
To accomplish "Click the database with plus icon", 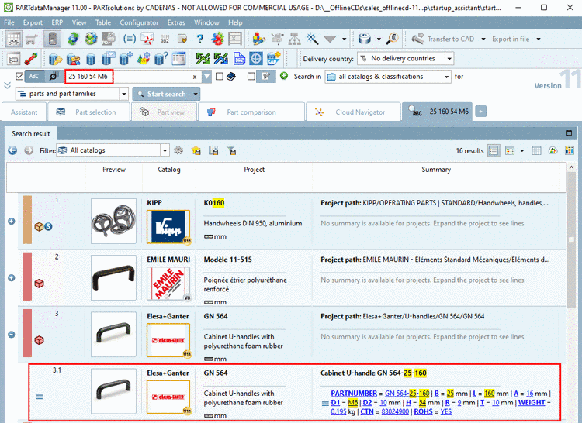I will 126,59.
